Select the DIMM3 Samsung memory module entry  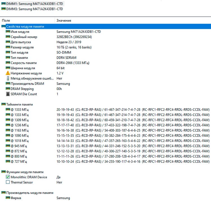34,9
